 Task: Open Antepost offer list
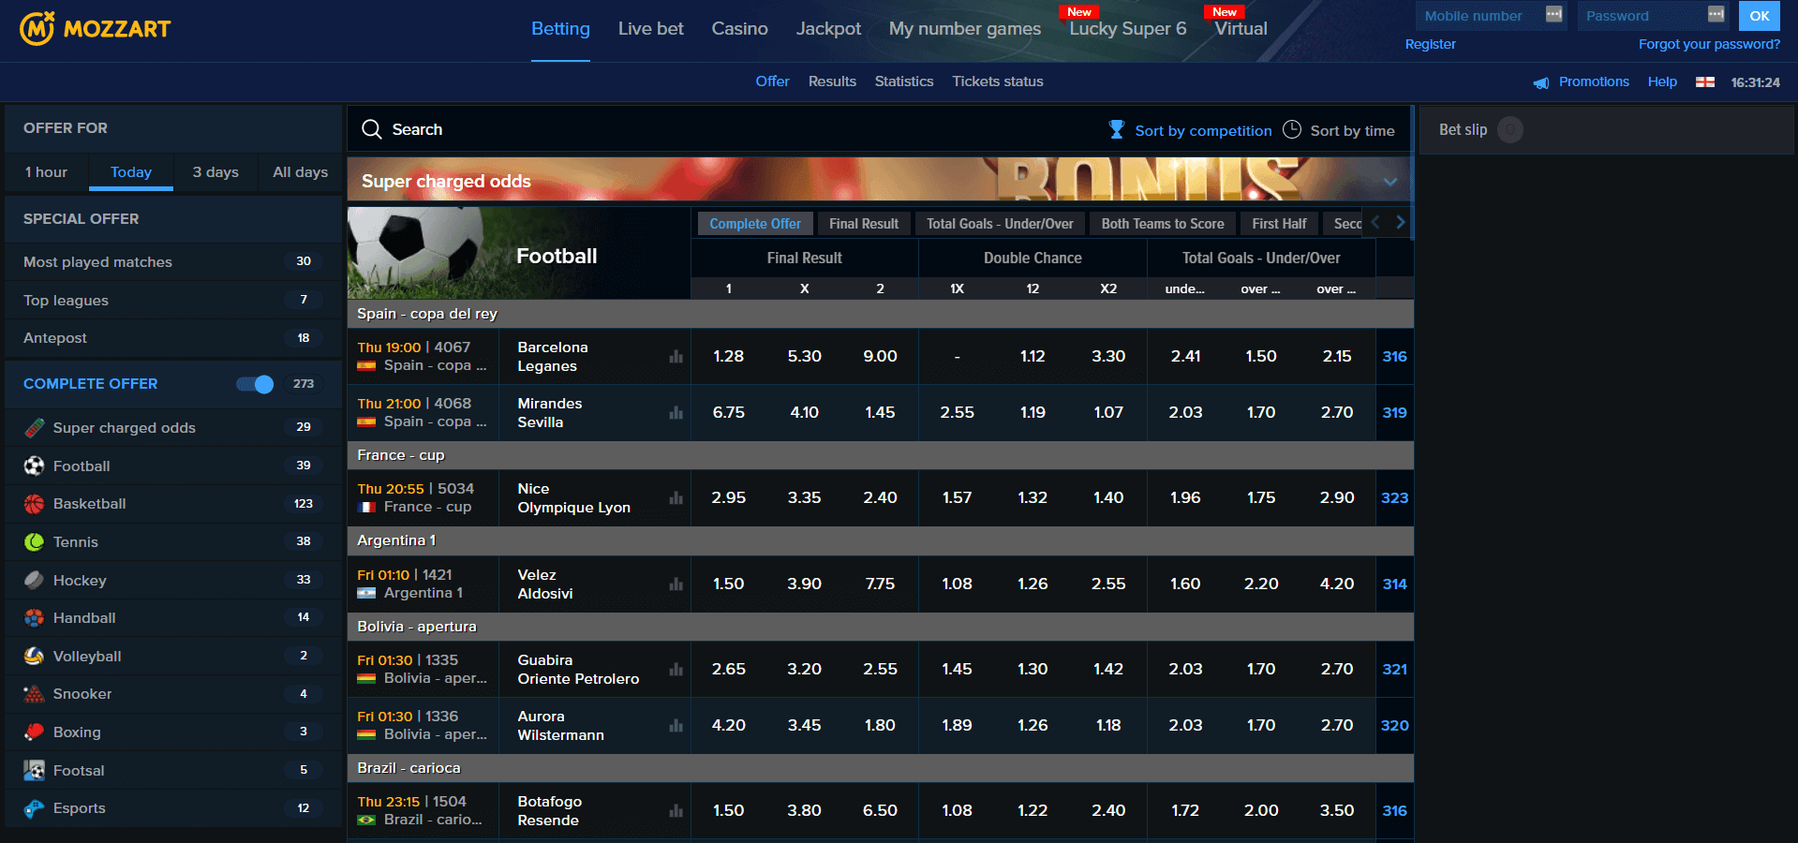click(173, 338)
